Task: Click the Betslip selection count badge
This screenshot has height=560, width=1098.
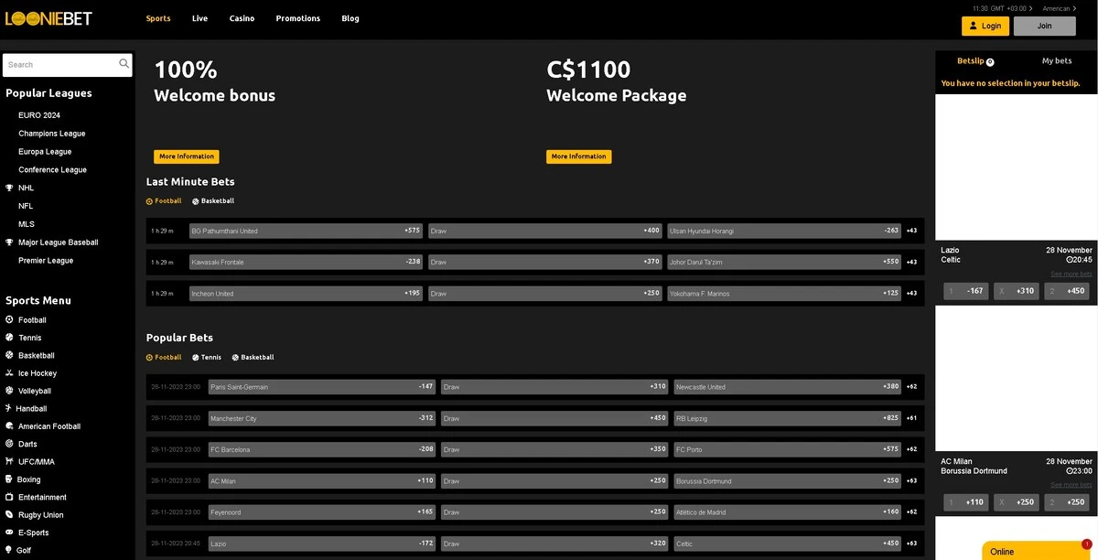Action: tap(990, 62)
